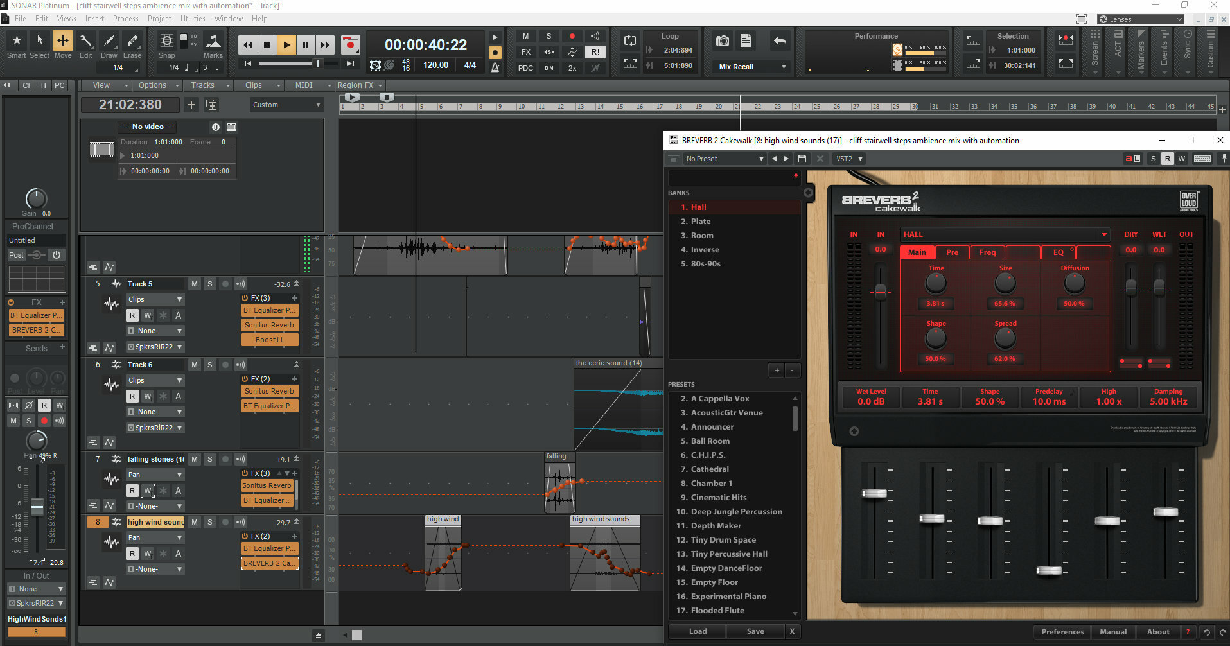Toggle the metronome icon
Screen dimensions: 1230x646
tap(495, 67)
